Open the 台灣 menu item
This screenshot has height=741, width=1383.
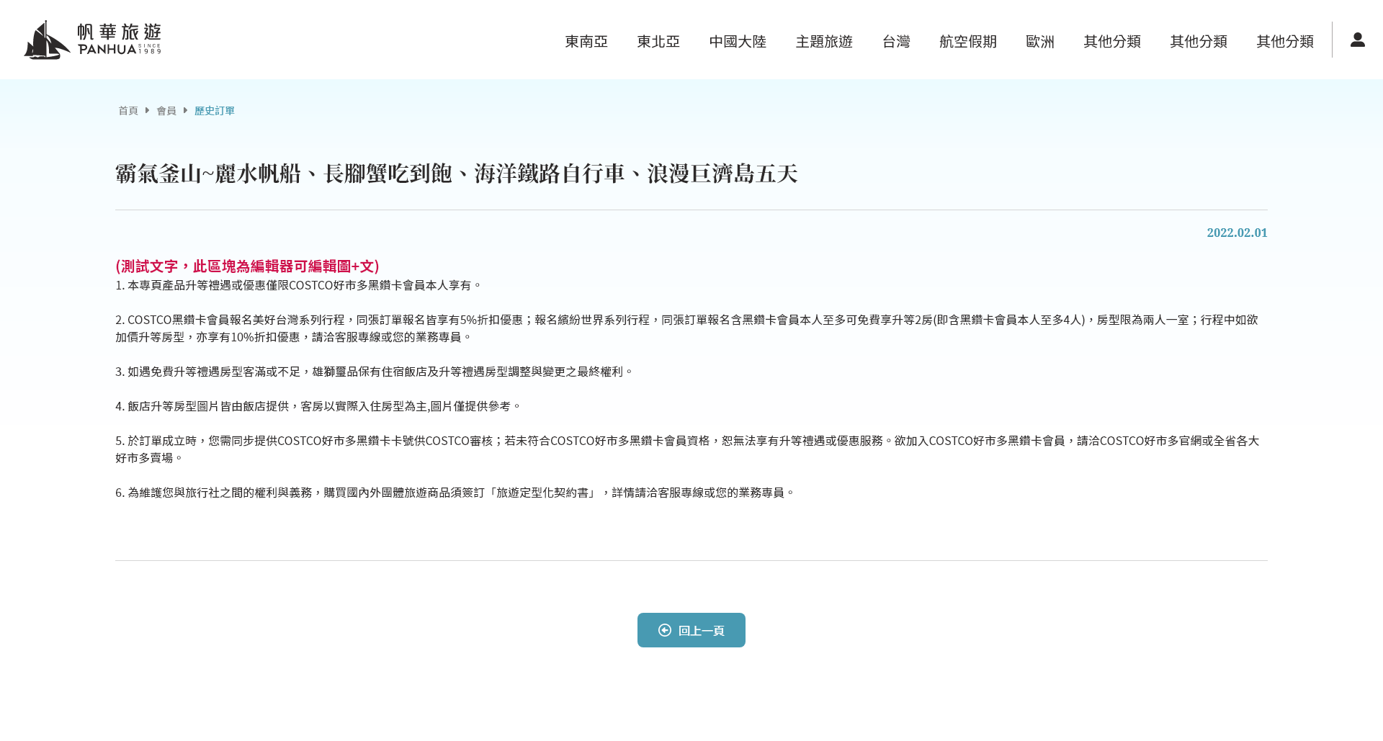[896, 41]
